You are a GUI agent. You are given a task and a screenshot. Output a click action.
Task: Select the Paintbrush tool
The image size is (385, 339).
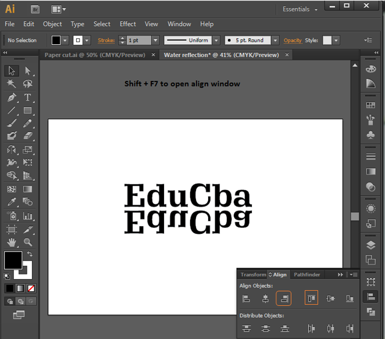[x=11, y=123]
